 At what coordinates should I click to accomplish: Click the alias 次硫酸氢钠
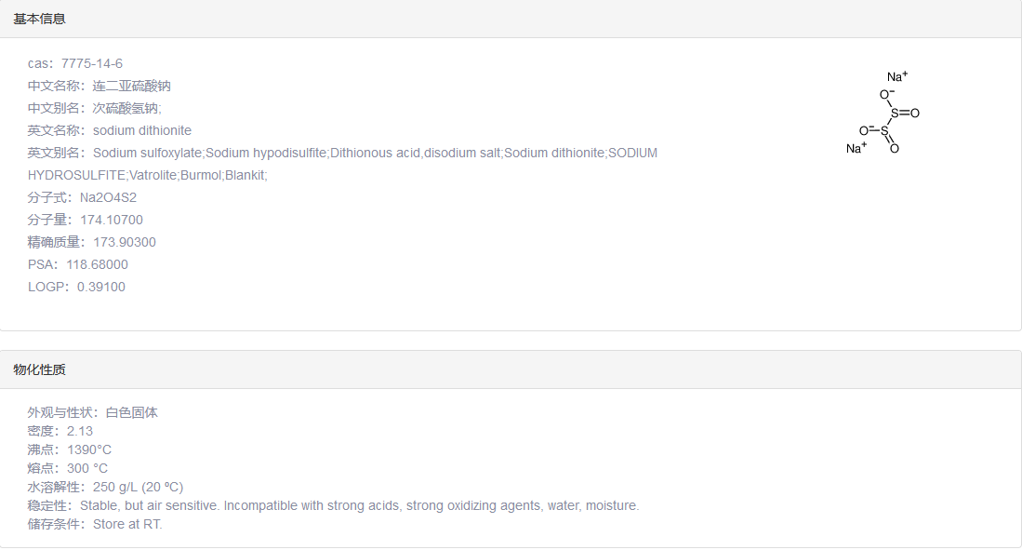pyautogui.click(x=126, y=108)
